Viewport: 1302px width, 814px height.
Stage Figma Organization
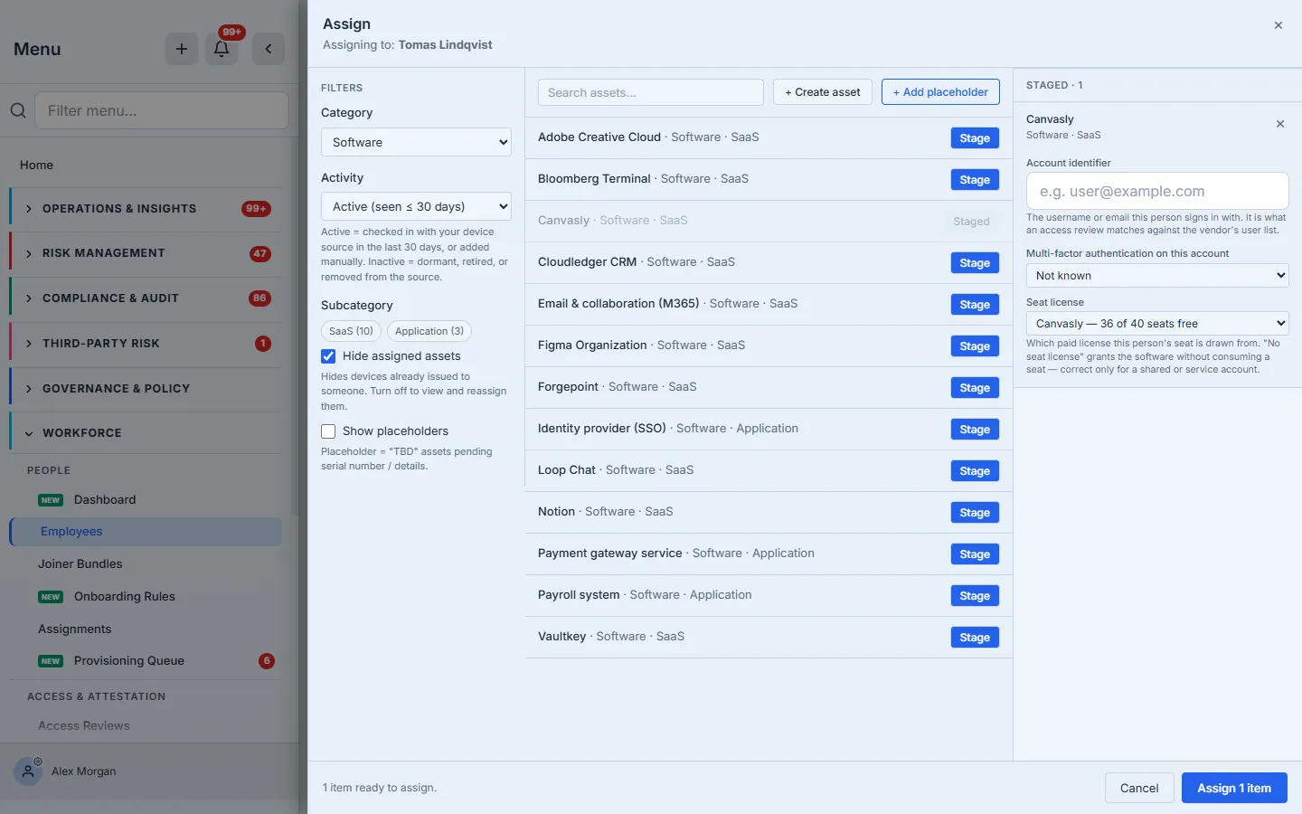click(975, 346)
